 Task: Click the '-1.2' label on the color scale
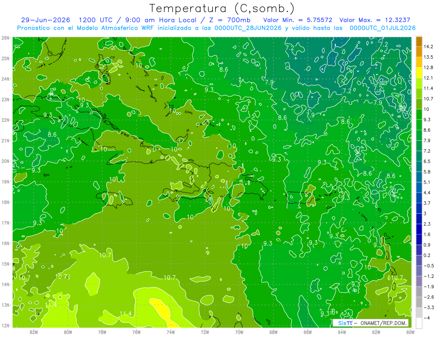coord(429,276)
